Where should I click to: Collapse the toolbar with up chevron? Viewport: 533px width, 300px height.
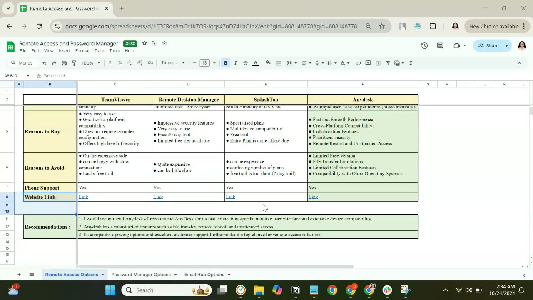click(x=519, y=63)
